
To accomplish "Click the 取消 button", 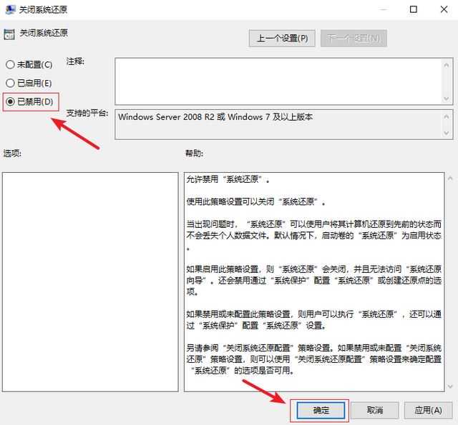I will point(375,411).
